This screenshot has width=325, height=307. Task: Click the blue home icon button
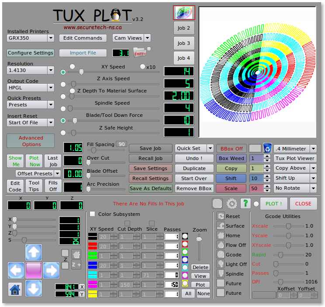(15, 289)
